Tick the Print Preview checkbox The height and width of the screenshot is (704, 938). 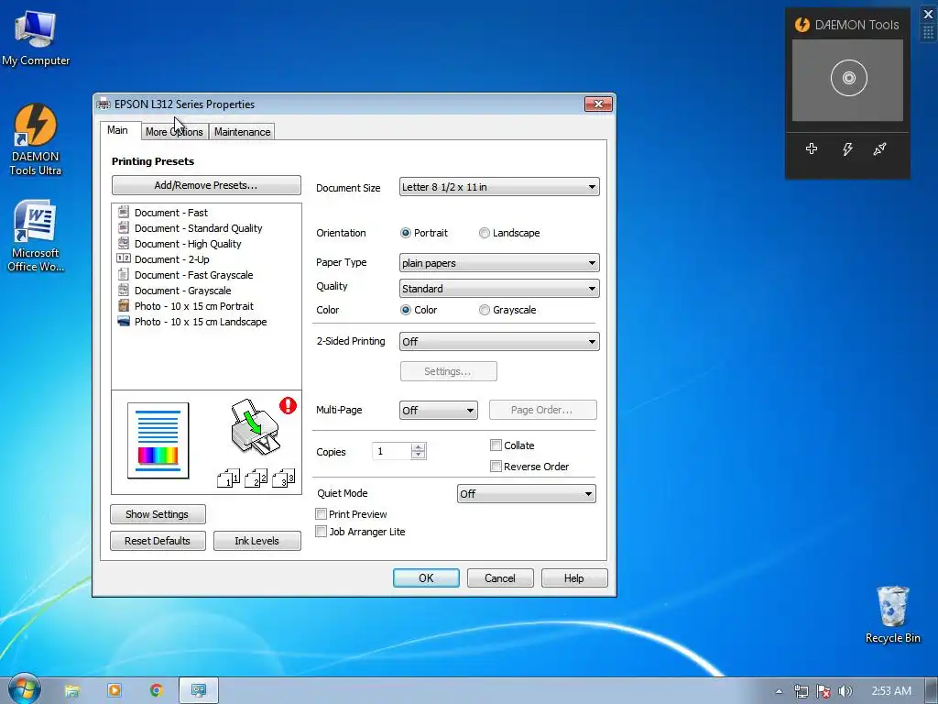point(322,513)
